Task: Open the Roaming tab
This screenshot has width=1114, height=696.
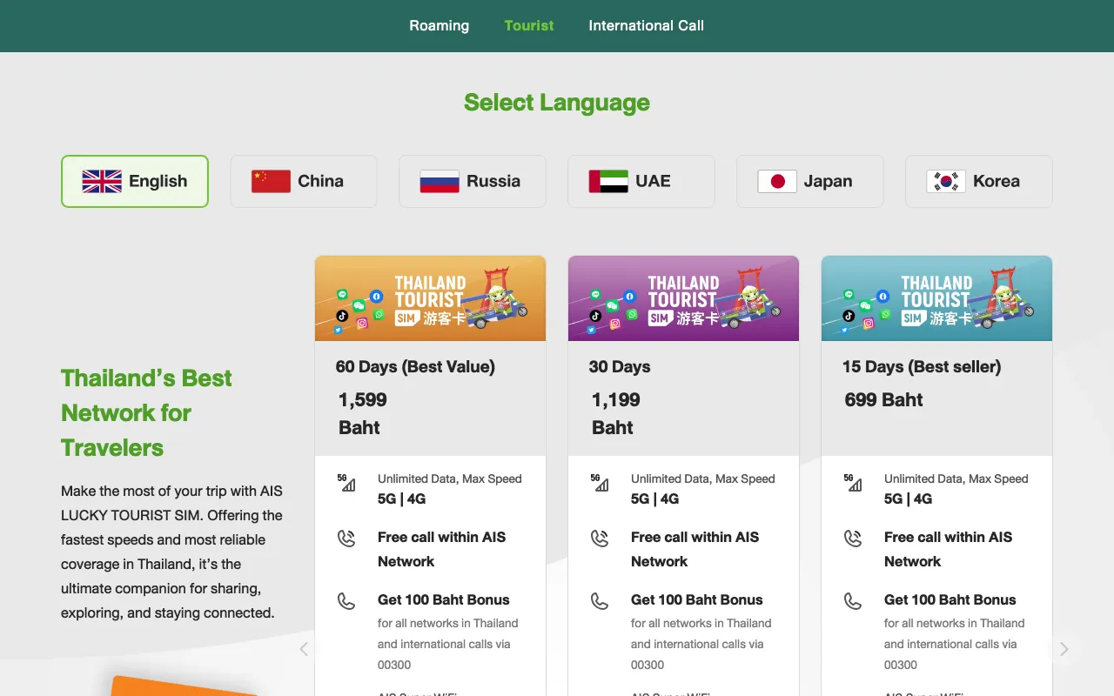Action: click(x=439, y=25)
